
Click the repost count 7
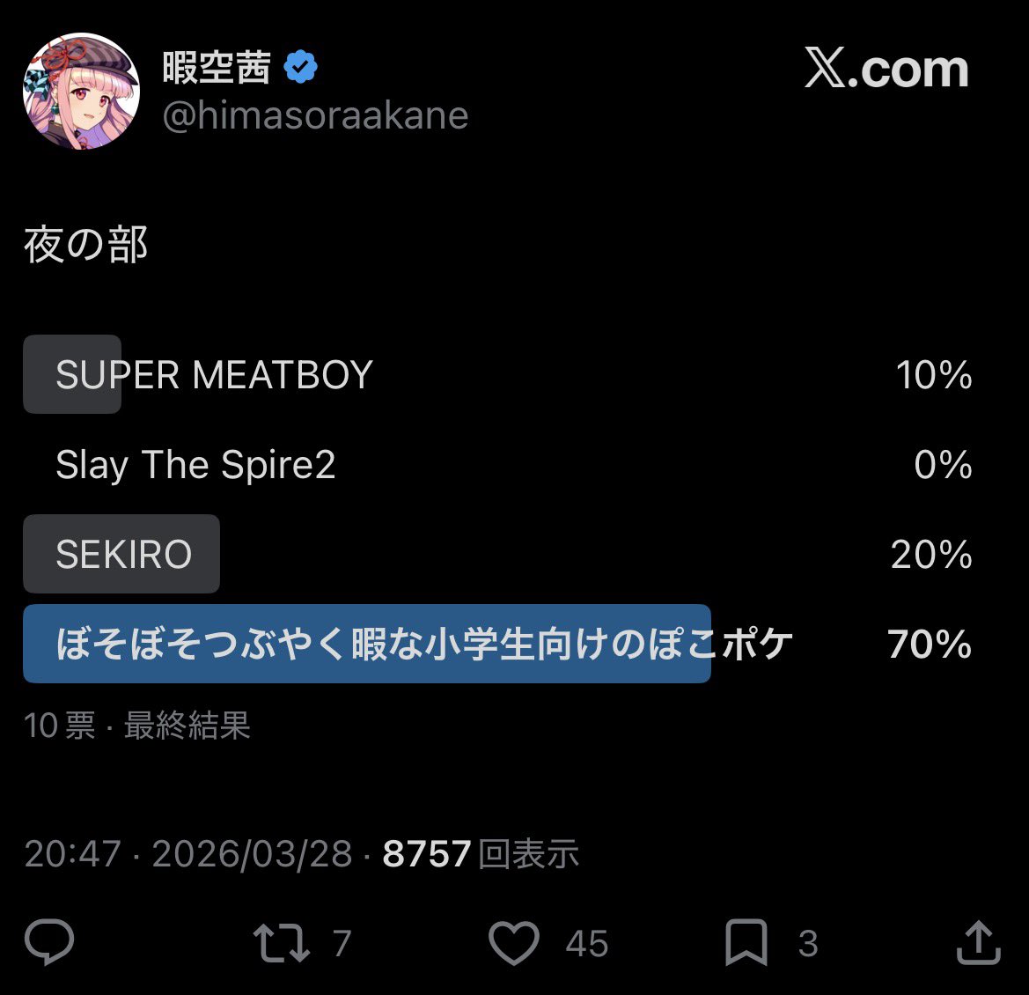click(x=342, y=944)
